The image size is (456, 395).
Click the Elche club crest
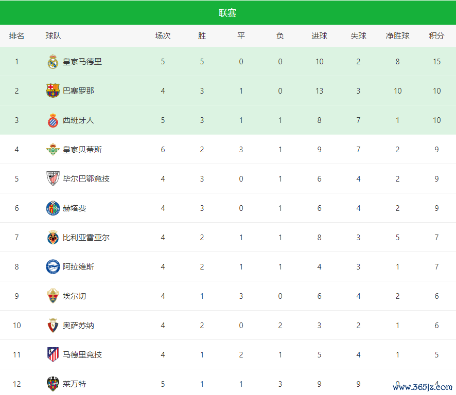[x=53, y=296]
